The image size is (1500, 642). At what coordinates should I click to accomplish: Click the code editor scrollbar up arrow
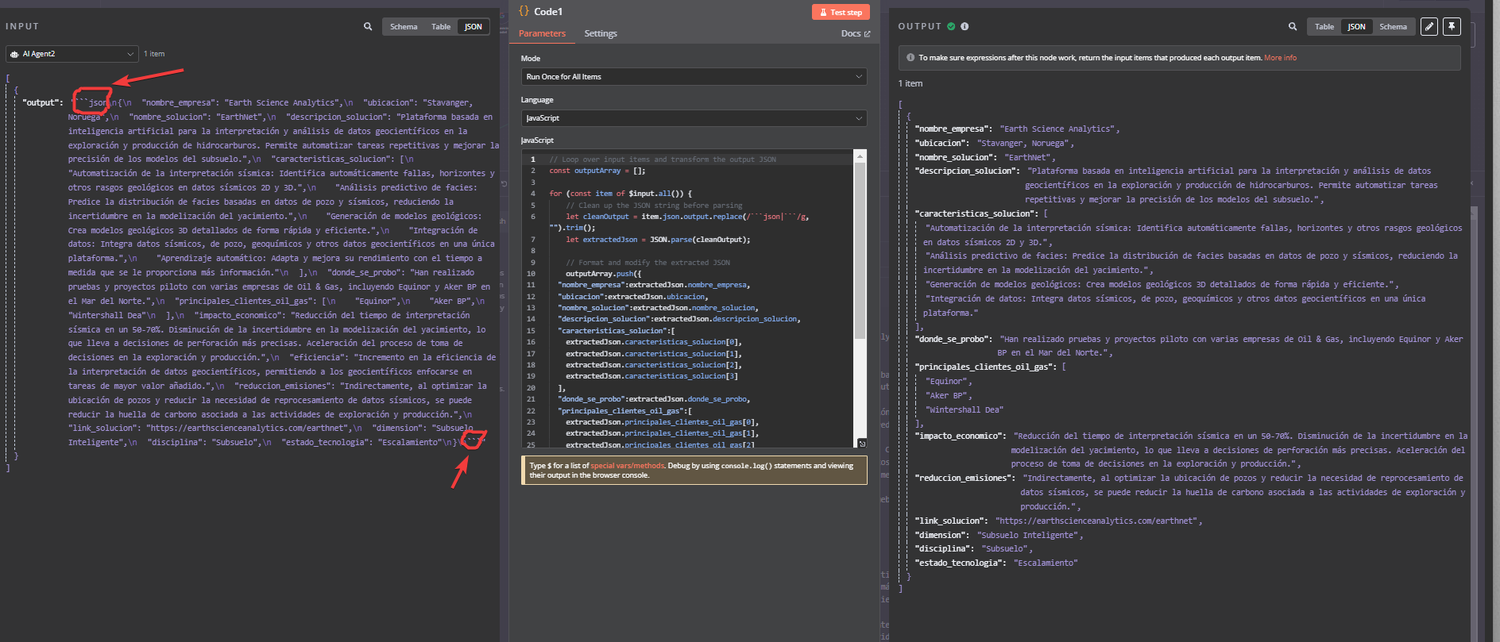(860, 157)
